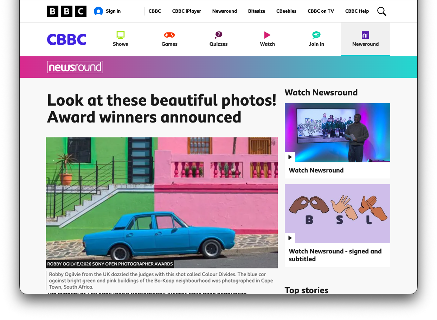
Task: Open the Newsround studio presenter thumbnail
Action: pyautogui.click(x=338, y=133)
